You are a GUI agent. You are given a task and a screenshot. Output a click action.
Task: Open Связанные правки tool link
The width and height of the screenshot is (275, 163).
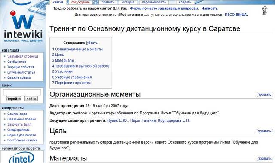[21, 119]
